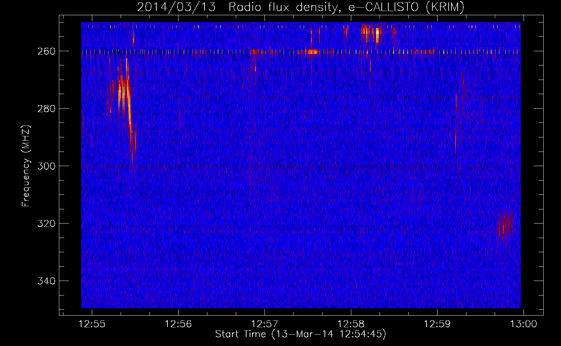Click the '12:56' time tick label

[178, 324]
